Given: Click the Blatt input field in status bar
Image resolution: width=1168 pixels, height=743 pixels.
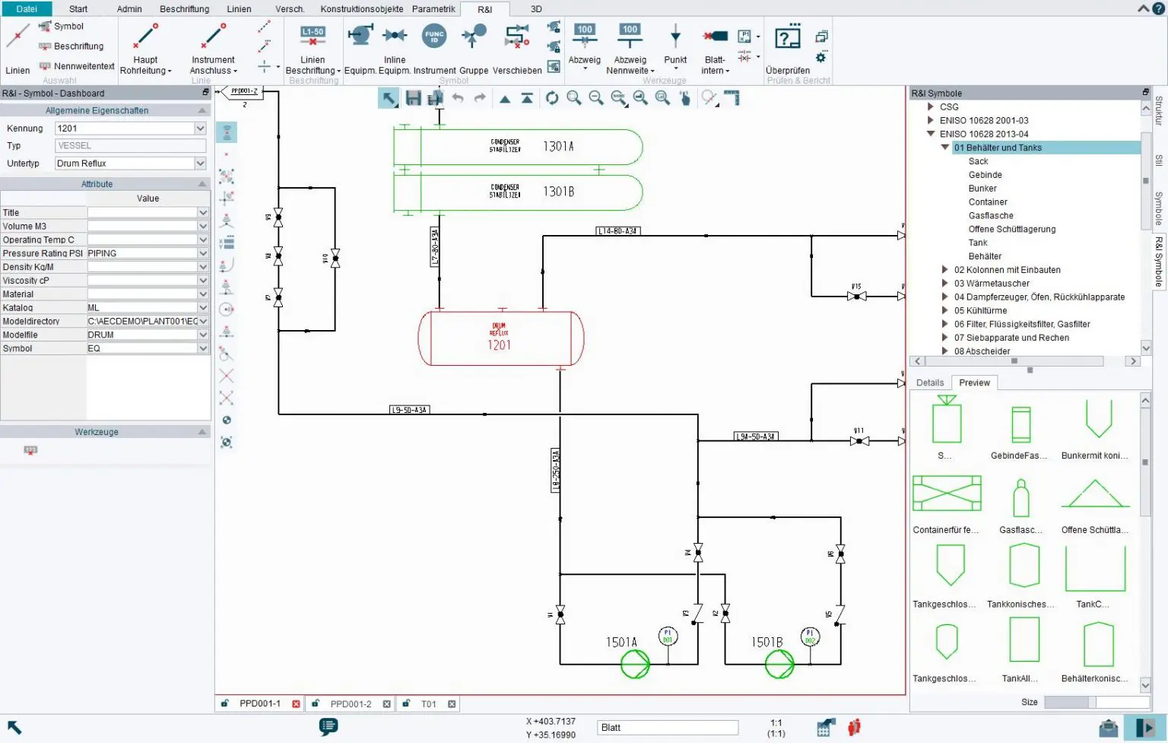Looking at the screenshot, I should pyautogui.click(x=667, y=728).
